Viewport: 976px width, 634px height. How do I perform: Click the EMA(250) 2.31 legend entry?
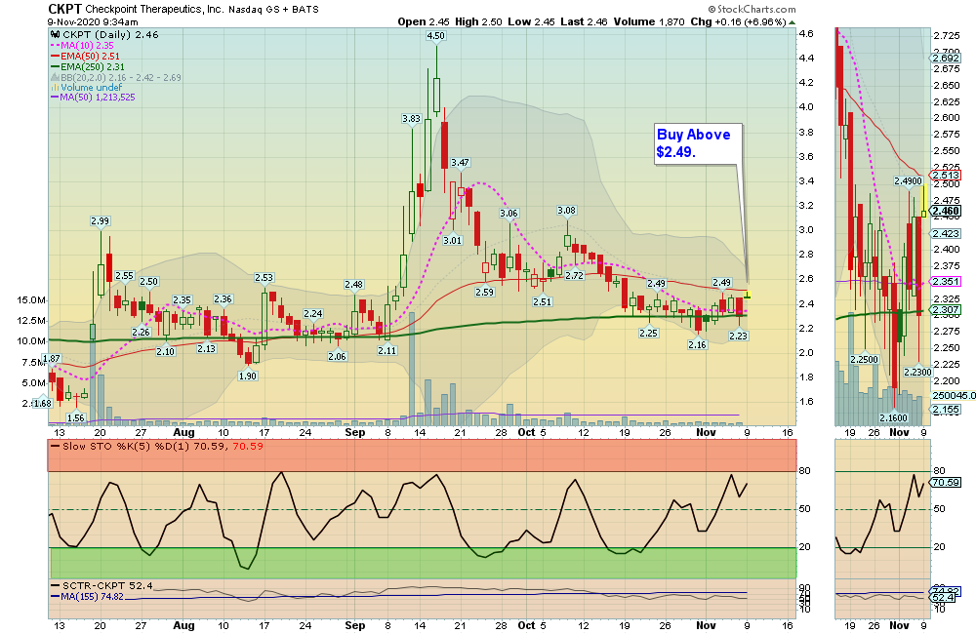coord(87,66)
